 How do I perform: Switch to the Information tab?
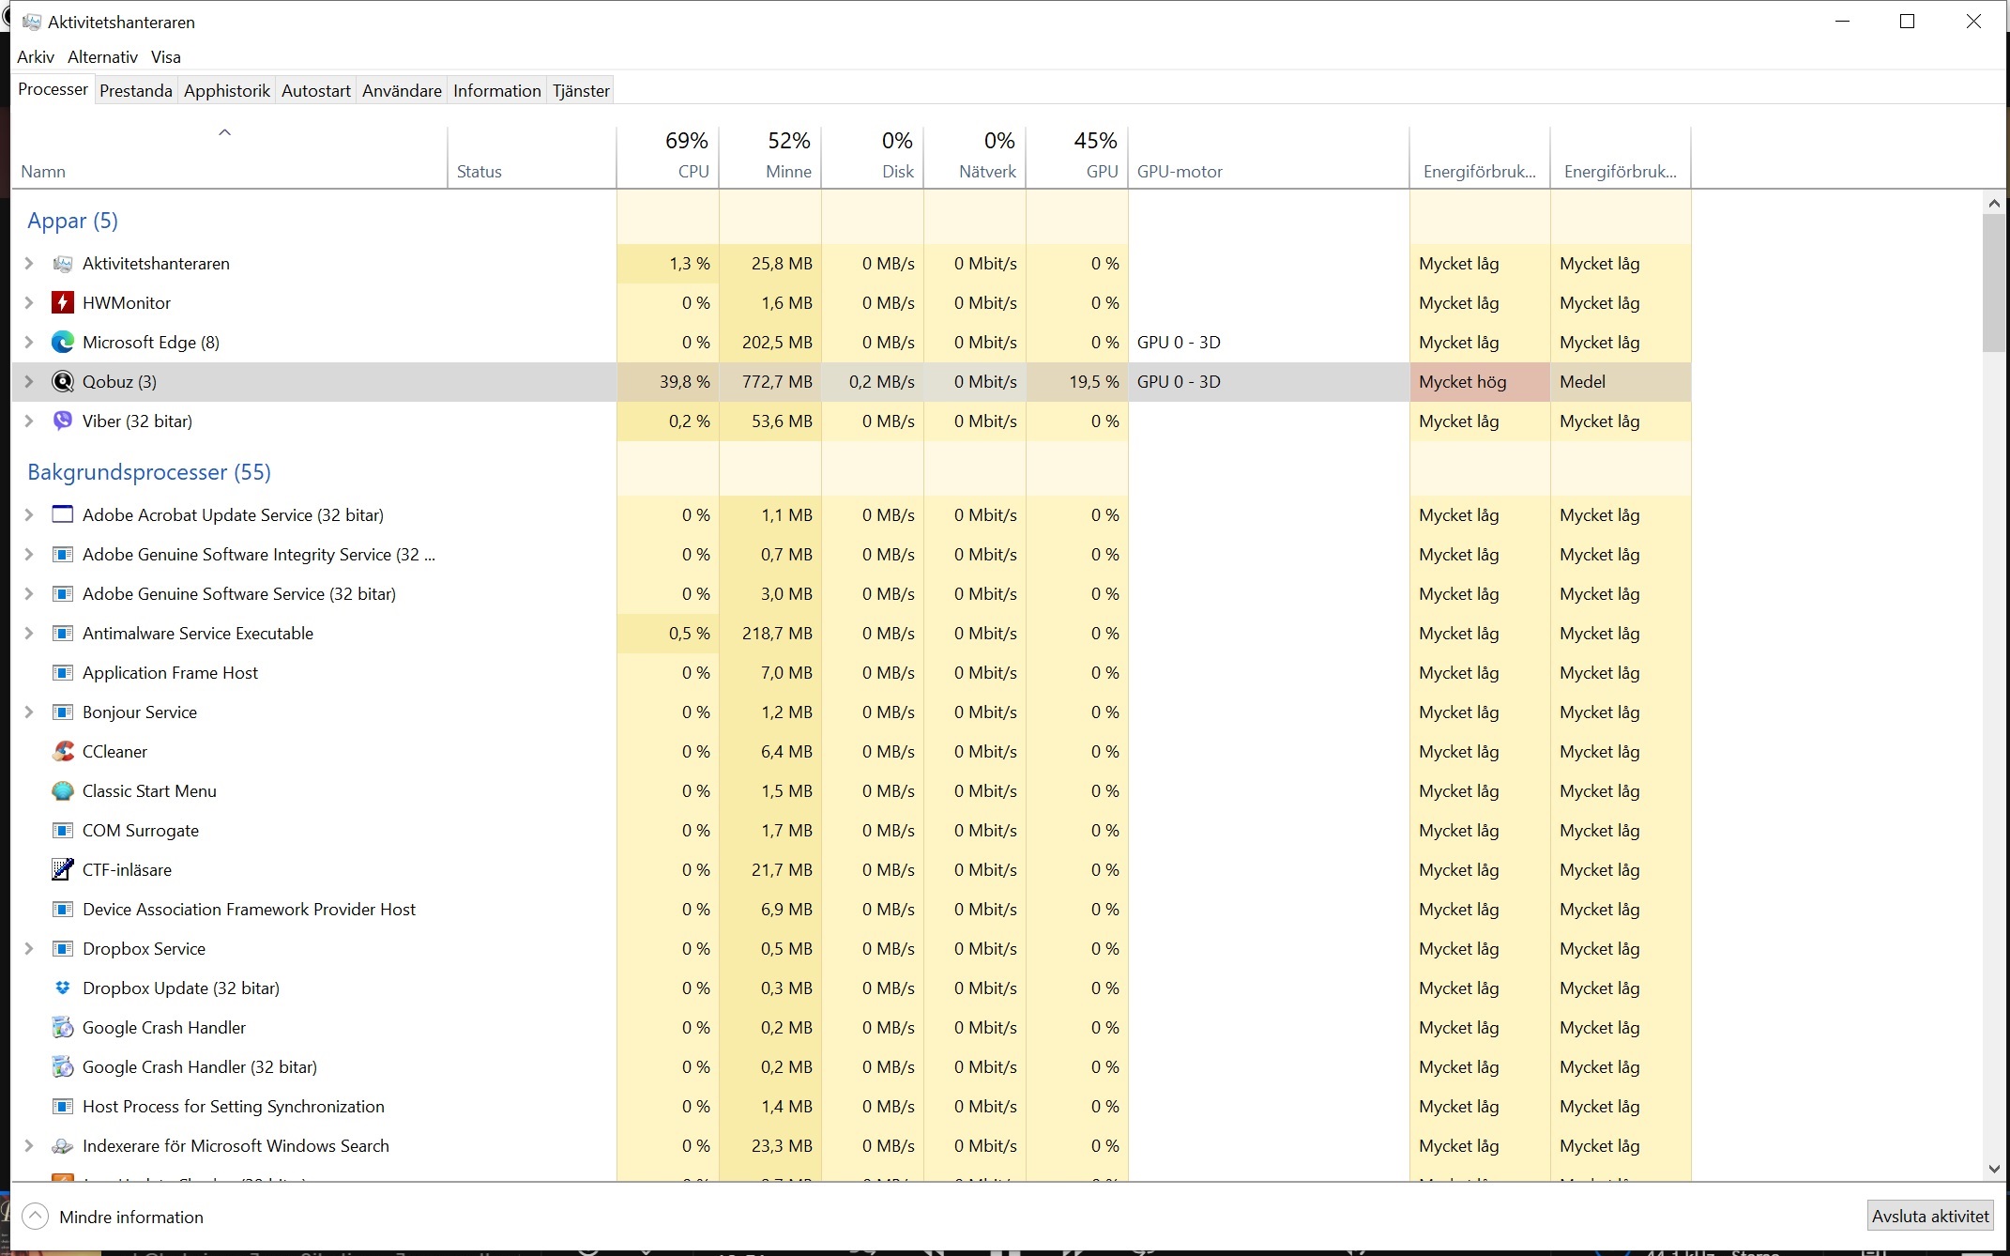pos(497,91)
